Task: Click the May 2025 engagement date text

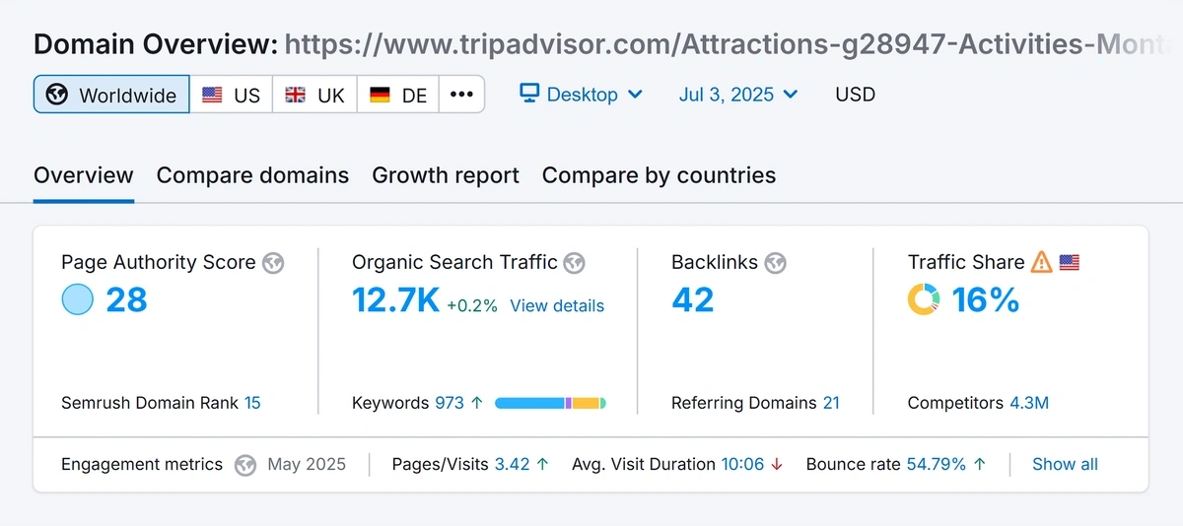Action: (307, 465)
